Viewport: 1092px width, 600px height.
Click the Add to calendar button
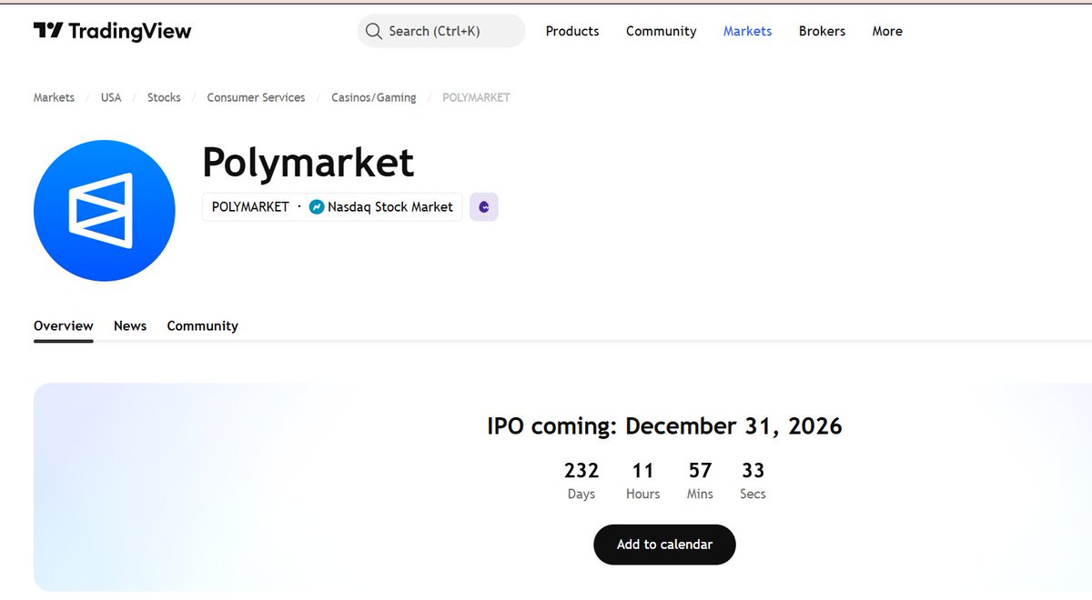664,545
